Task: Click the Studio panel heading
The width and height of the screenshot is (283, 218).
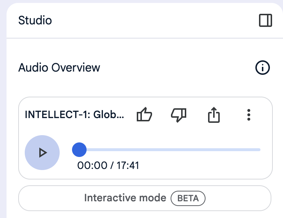Action: pyautogui.click(x=35, y=20)
